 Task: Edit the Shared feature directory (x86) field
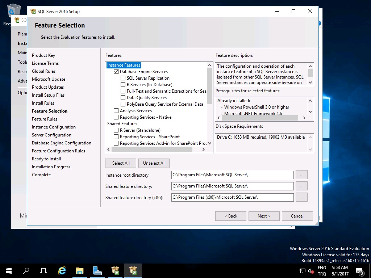pos(232,197)
